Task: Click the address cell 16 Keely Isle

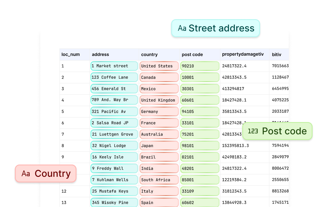Action: pos(114,157)
